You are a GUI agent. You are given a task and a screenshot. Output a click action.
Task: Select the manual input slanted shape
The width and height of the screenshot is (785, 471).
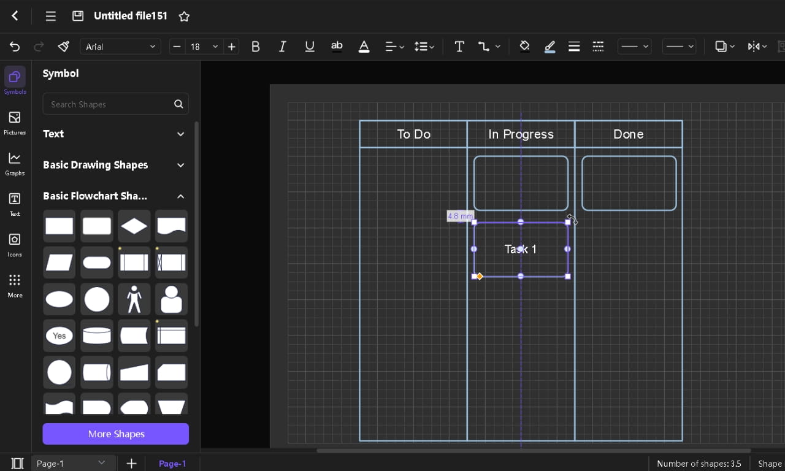(134, 372)
